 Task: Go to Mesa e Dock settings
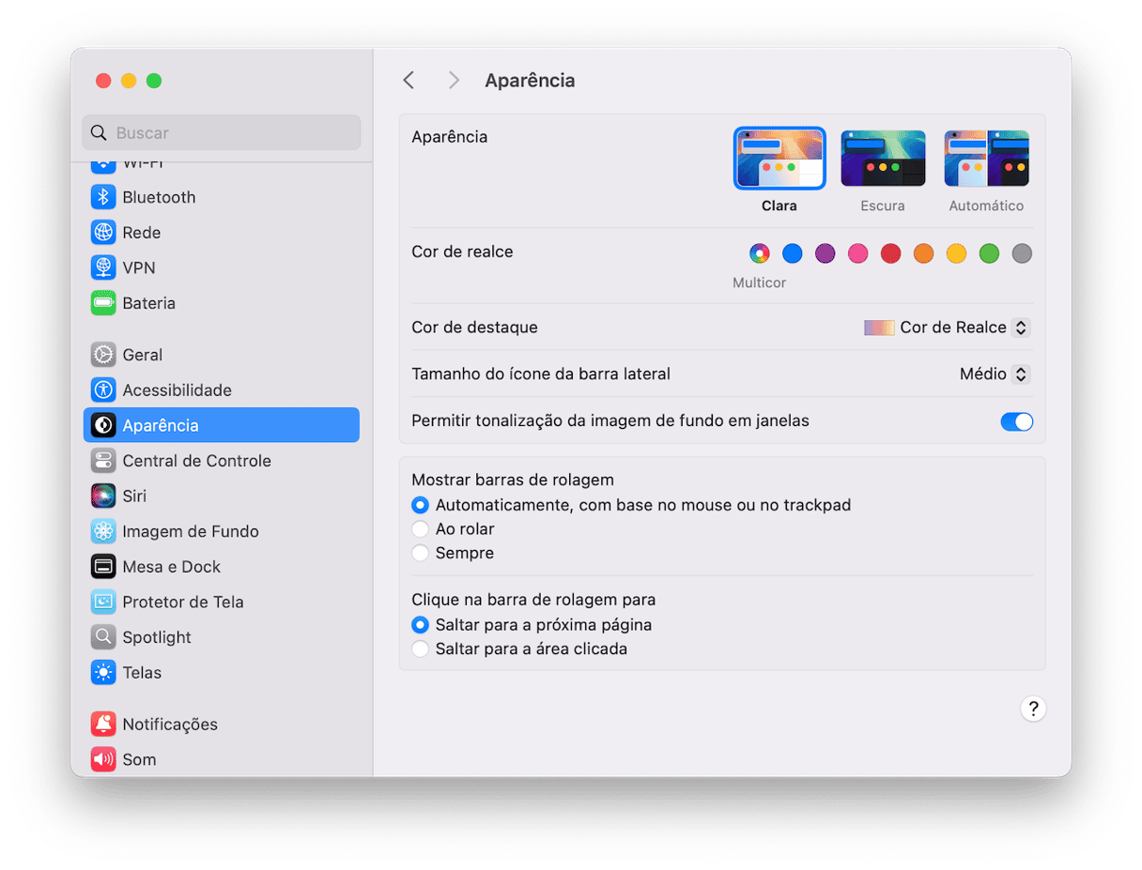click(x=171, y=567)
